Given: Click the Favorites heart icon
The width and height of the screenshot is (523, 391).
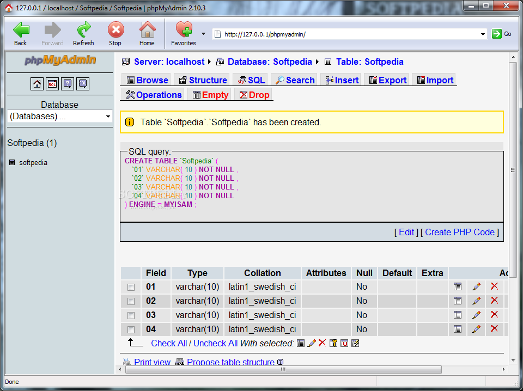Looking at the screenshot, I should coord(184,29).
